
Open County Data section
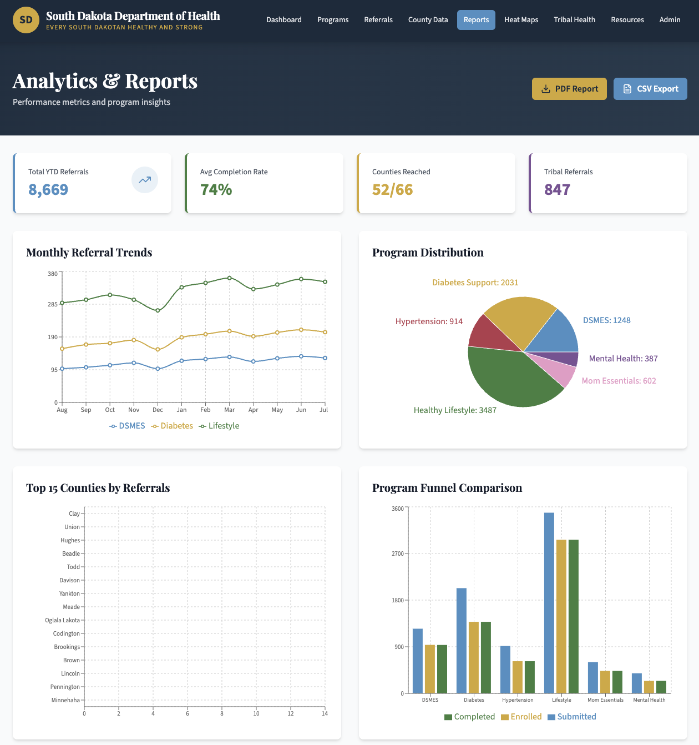coord(428,20)
